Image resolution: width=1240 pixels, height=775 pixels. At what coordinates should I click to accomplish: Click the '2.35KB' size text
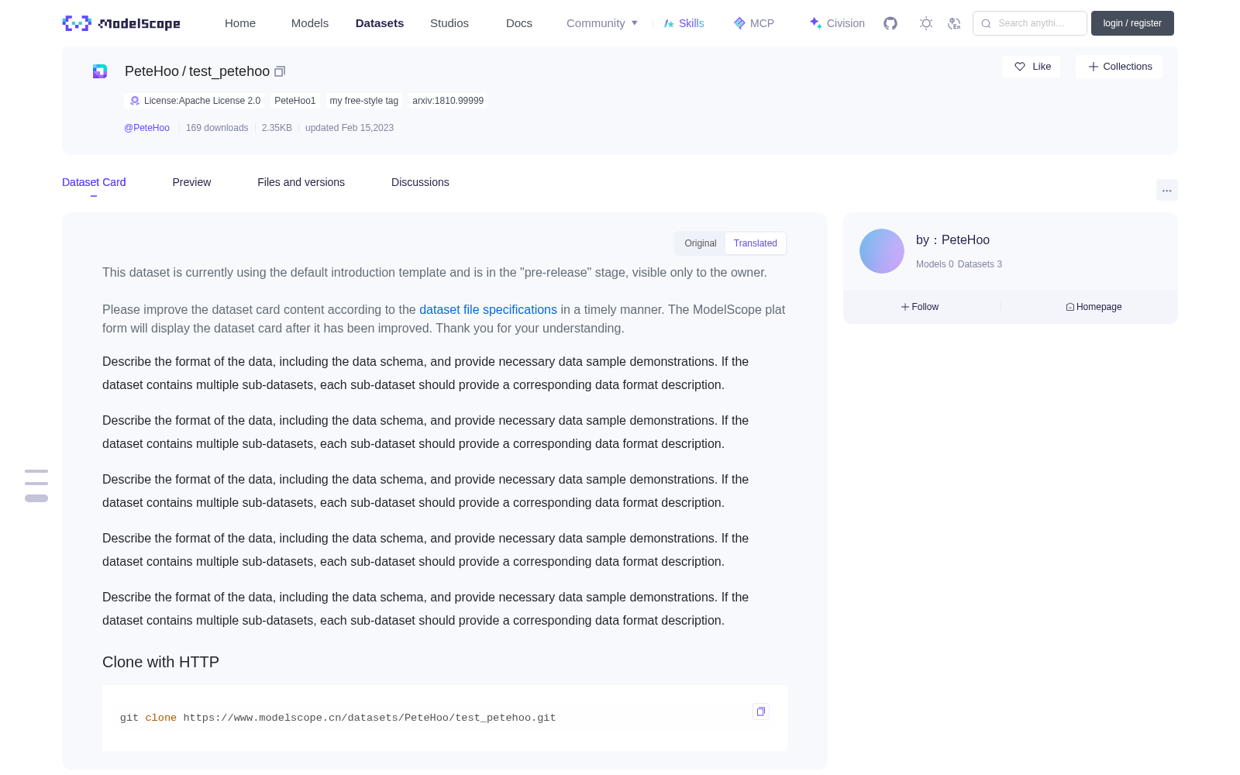pos(277,128)
